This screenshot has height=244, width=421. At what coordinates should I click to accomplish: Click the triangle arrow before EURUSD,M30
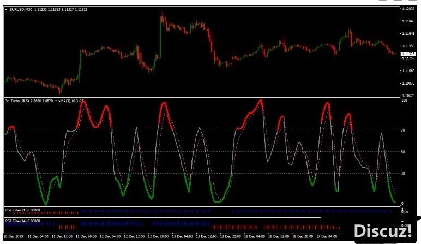6,10
